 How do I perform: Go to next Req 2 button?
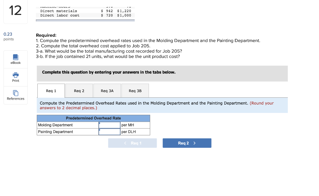tap(187, 143)
